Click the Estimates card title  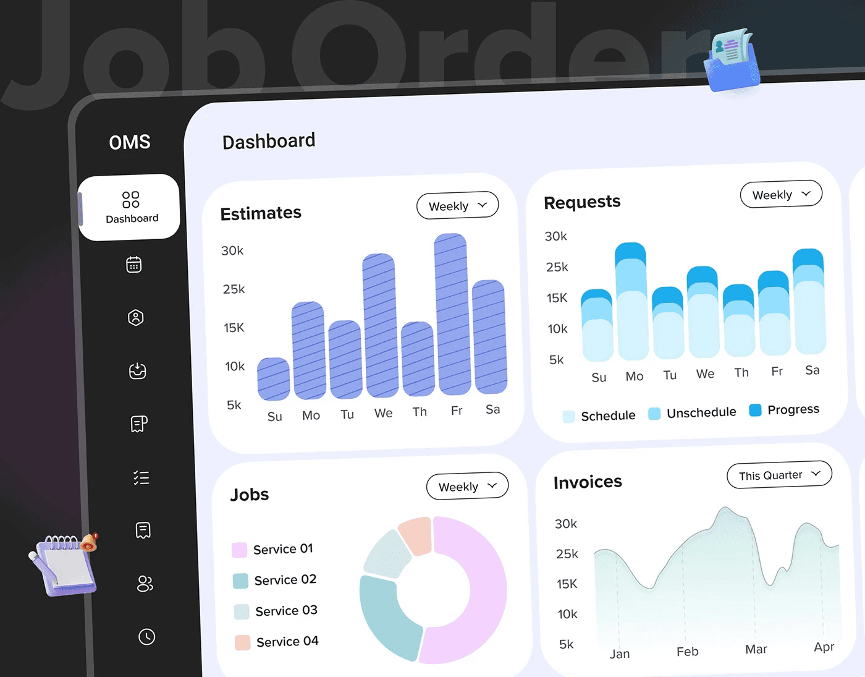pos(261,213)
